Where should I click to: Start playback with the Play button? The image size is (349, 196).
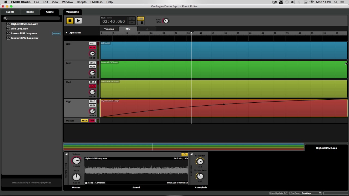point(78,20)
